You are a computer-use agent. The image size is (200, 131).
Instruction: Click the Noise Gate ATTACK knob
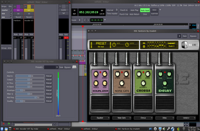tap(117, 74)
